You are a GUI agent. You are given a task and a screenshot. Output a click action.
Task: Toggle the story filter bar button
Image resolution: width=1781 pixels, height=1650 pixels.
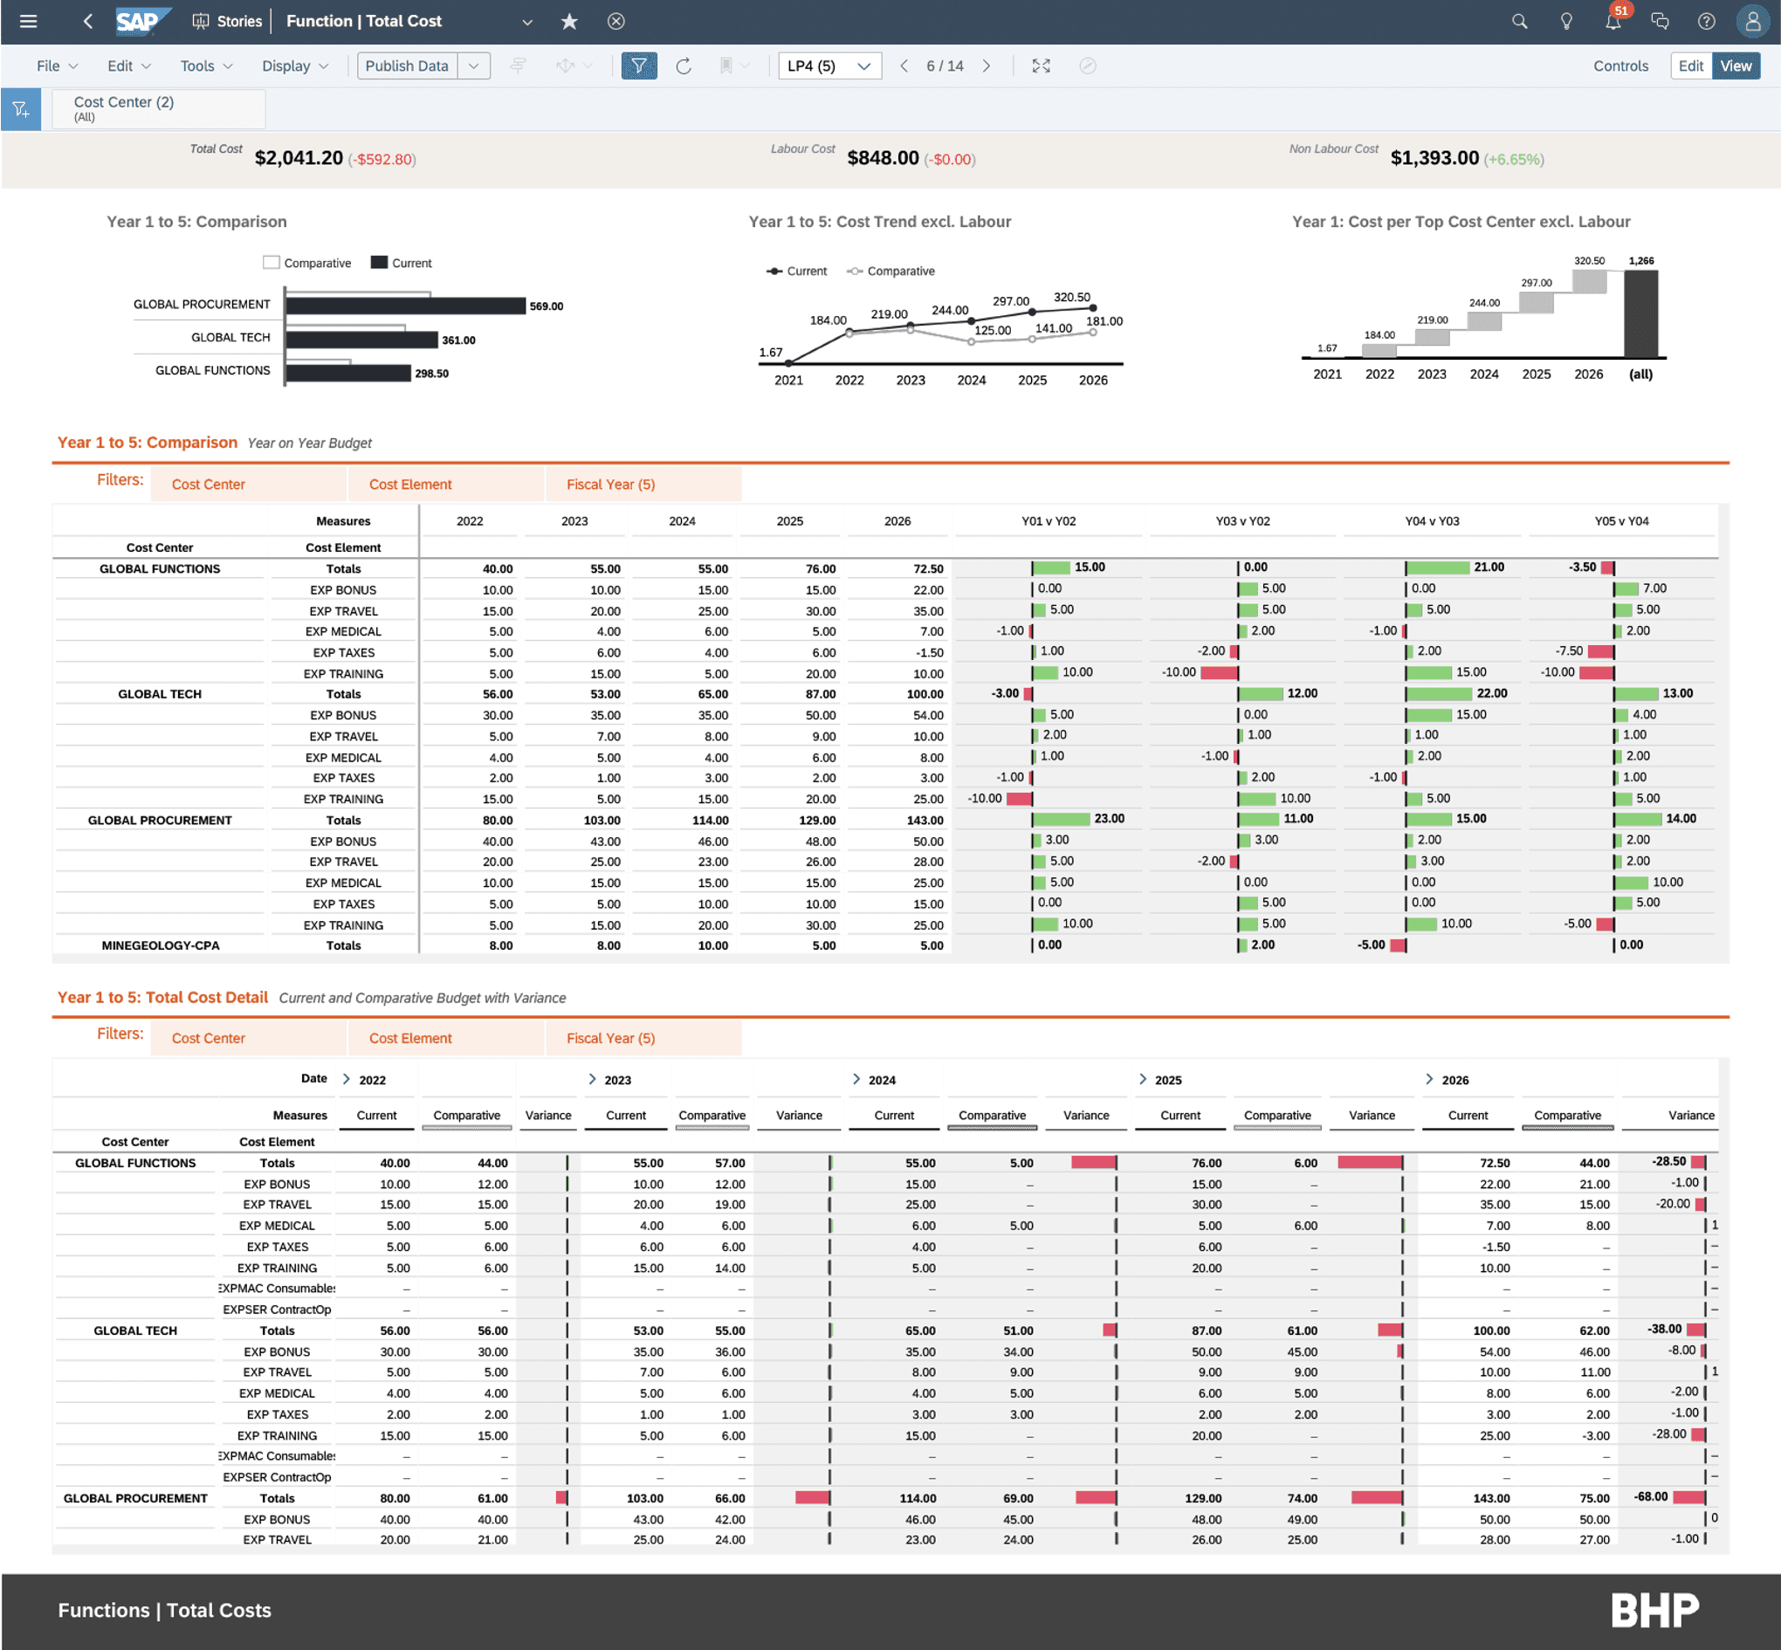point(639,66)
